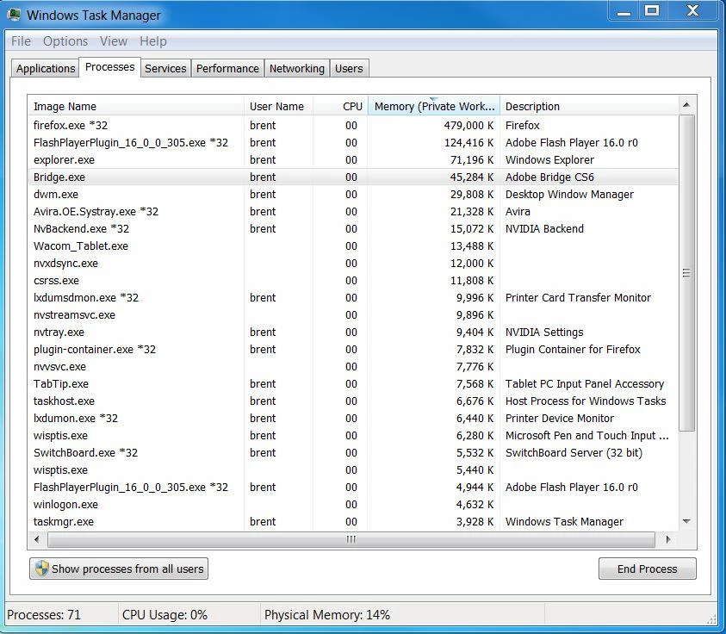Select the nvstreamsvc.exe process
This screenshot has height=634, width=726.
pyautogui.click(x=353, y=315)
